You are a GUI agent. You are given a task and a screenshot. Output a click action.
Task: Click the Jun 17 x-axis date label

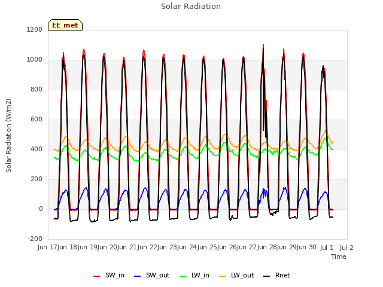[x=48, y=248]
